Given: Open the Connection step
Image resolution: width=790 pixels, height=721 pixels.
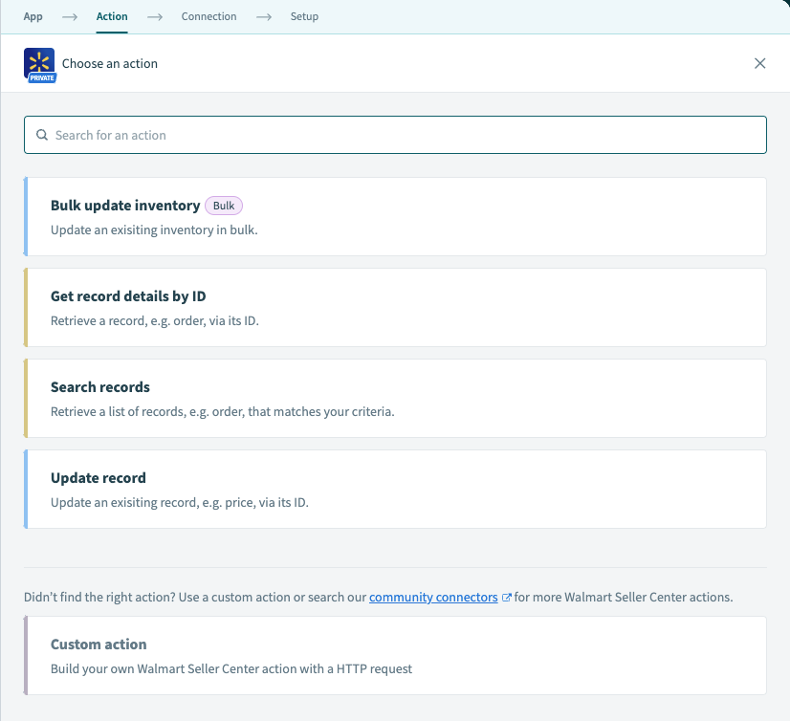Looking at the screenshot, I should (x=208, y=16).
